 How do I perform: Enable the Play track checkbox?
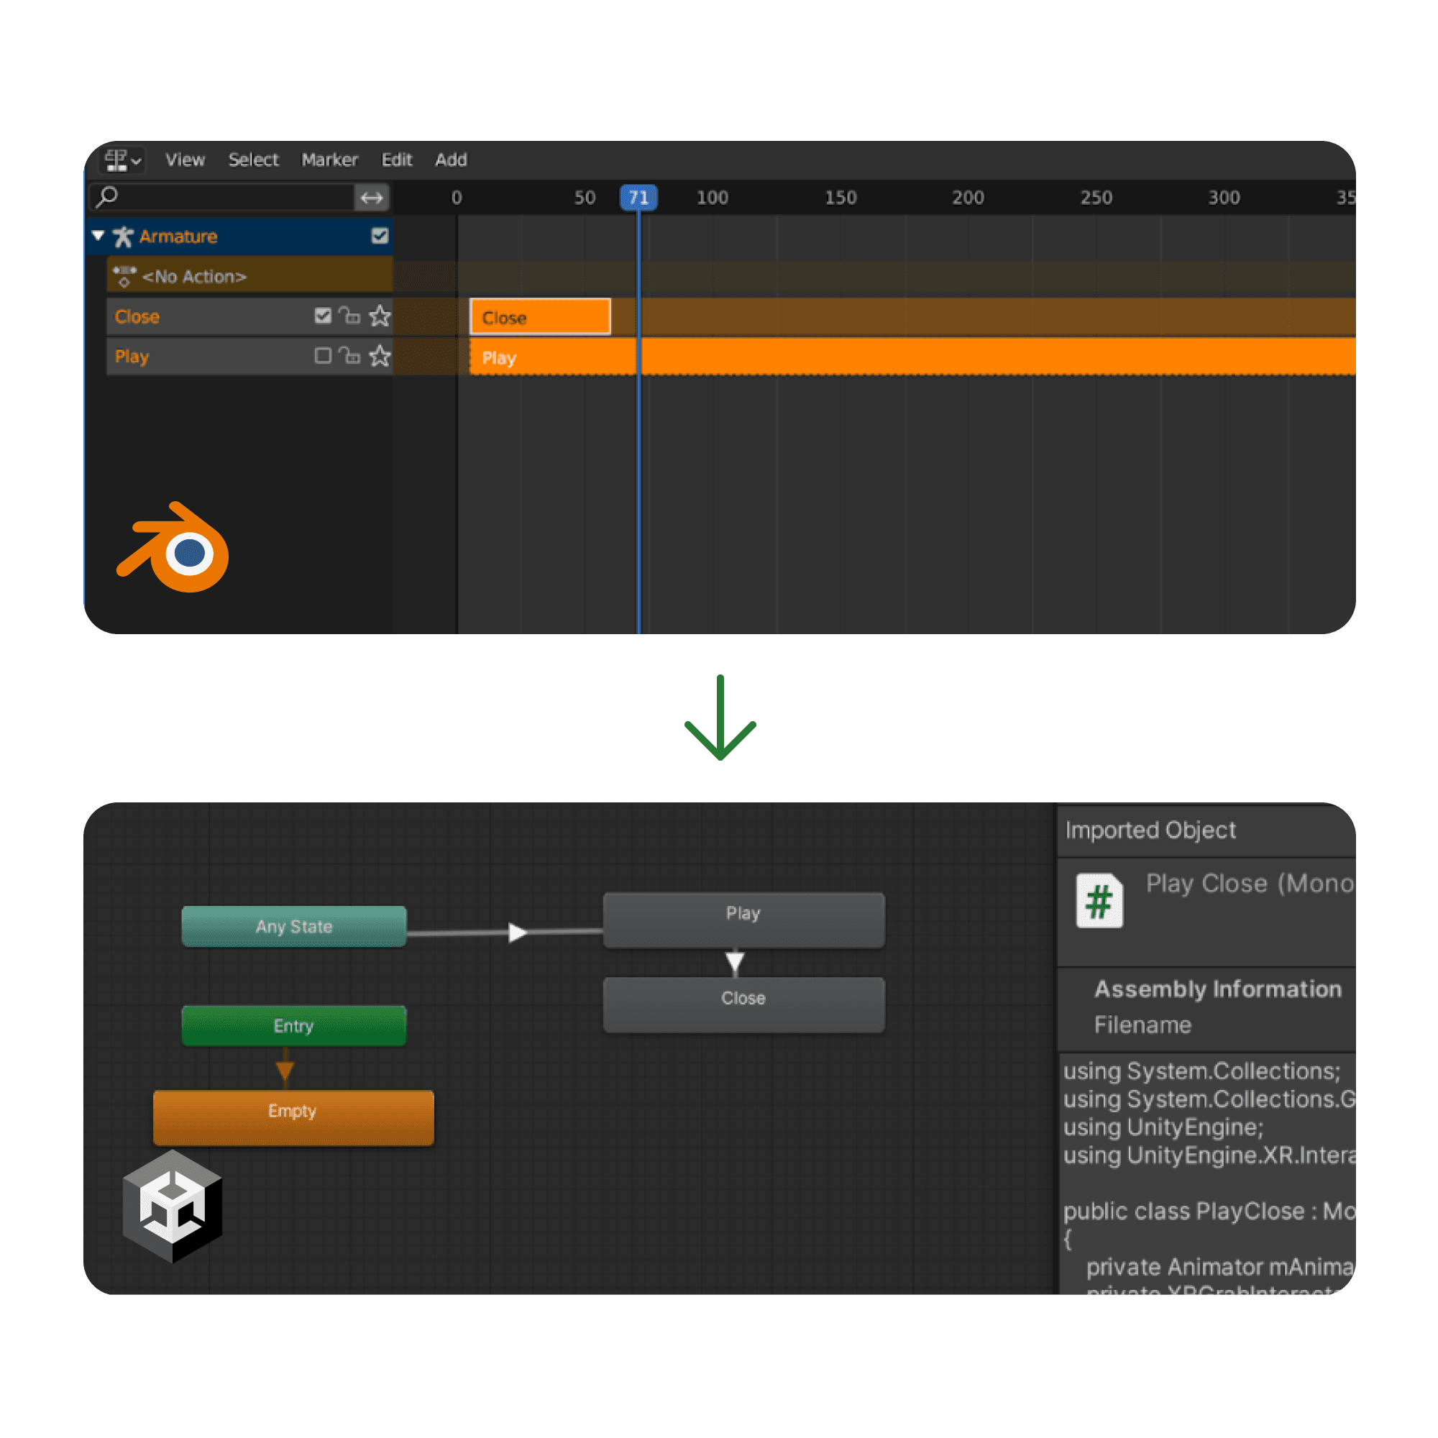(x=322, y=356)
